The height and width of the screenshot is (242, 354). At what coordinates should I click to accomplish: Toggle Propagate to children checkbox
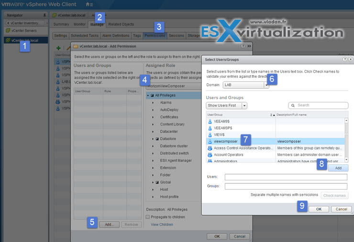[x=148, y=217]
